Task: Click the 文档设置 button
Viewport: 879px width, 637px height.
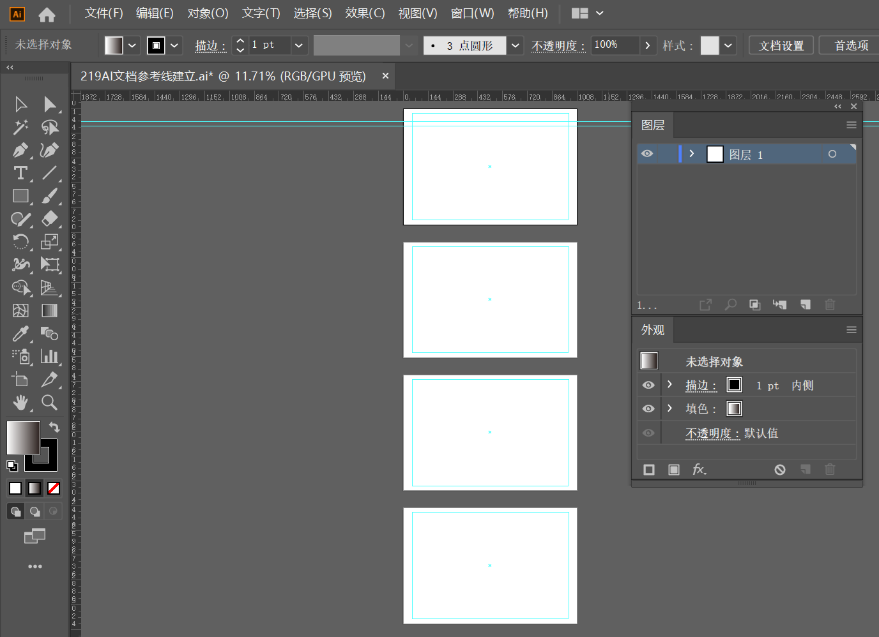Action: click(781, 45)
